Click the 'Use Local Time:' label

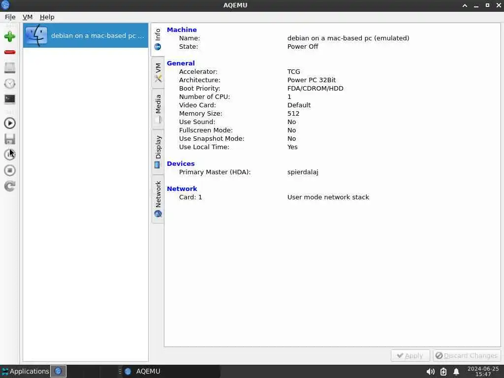pos(204,147)
